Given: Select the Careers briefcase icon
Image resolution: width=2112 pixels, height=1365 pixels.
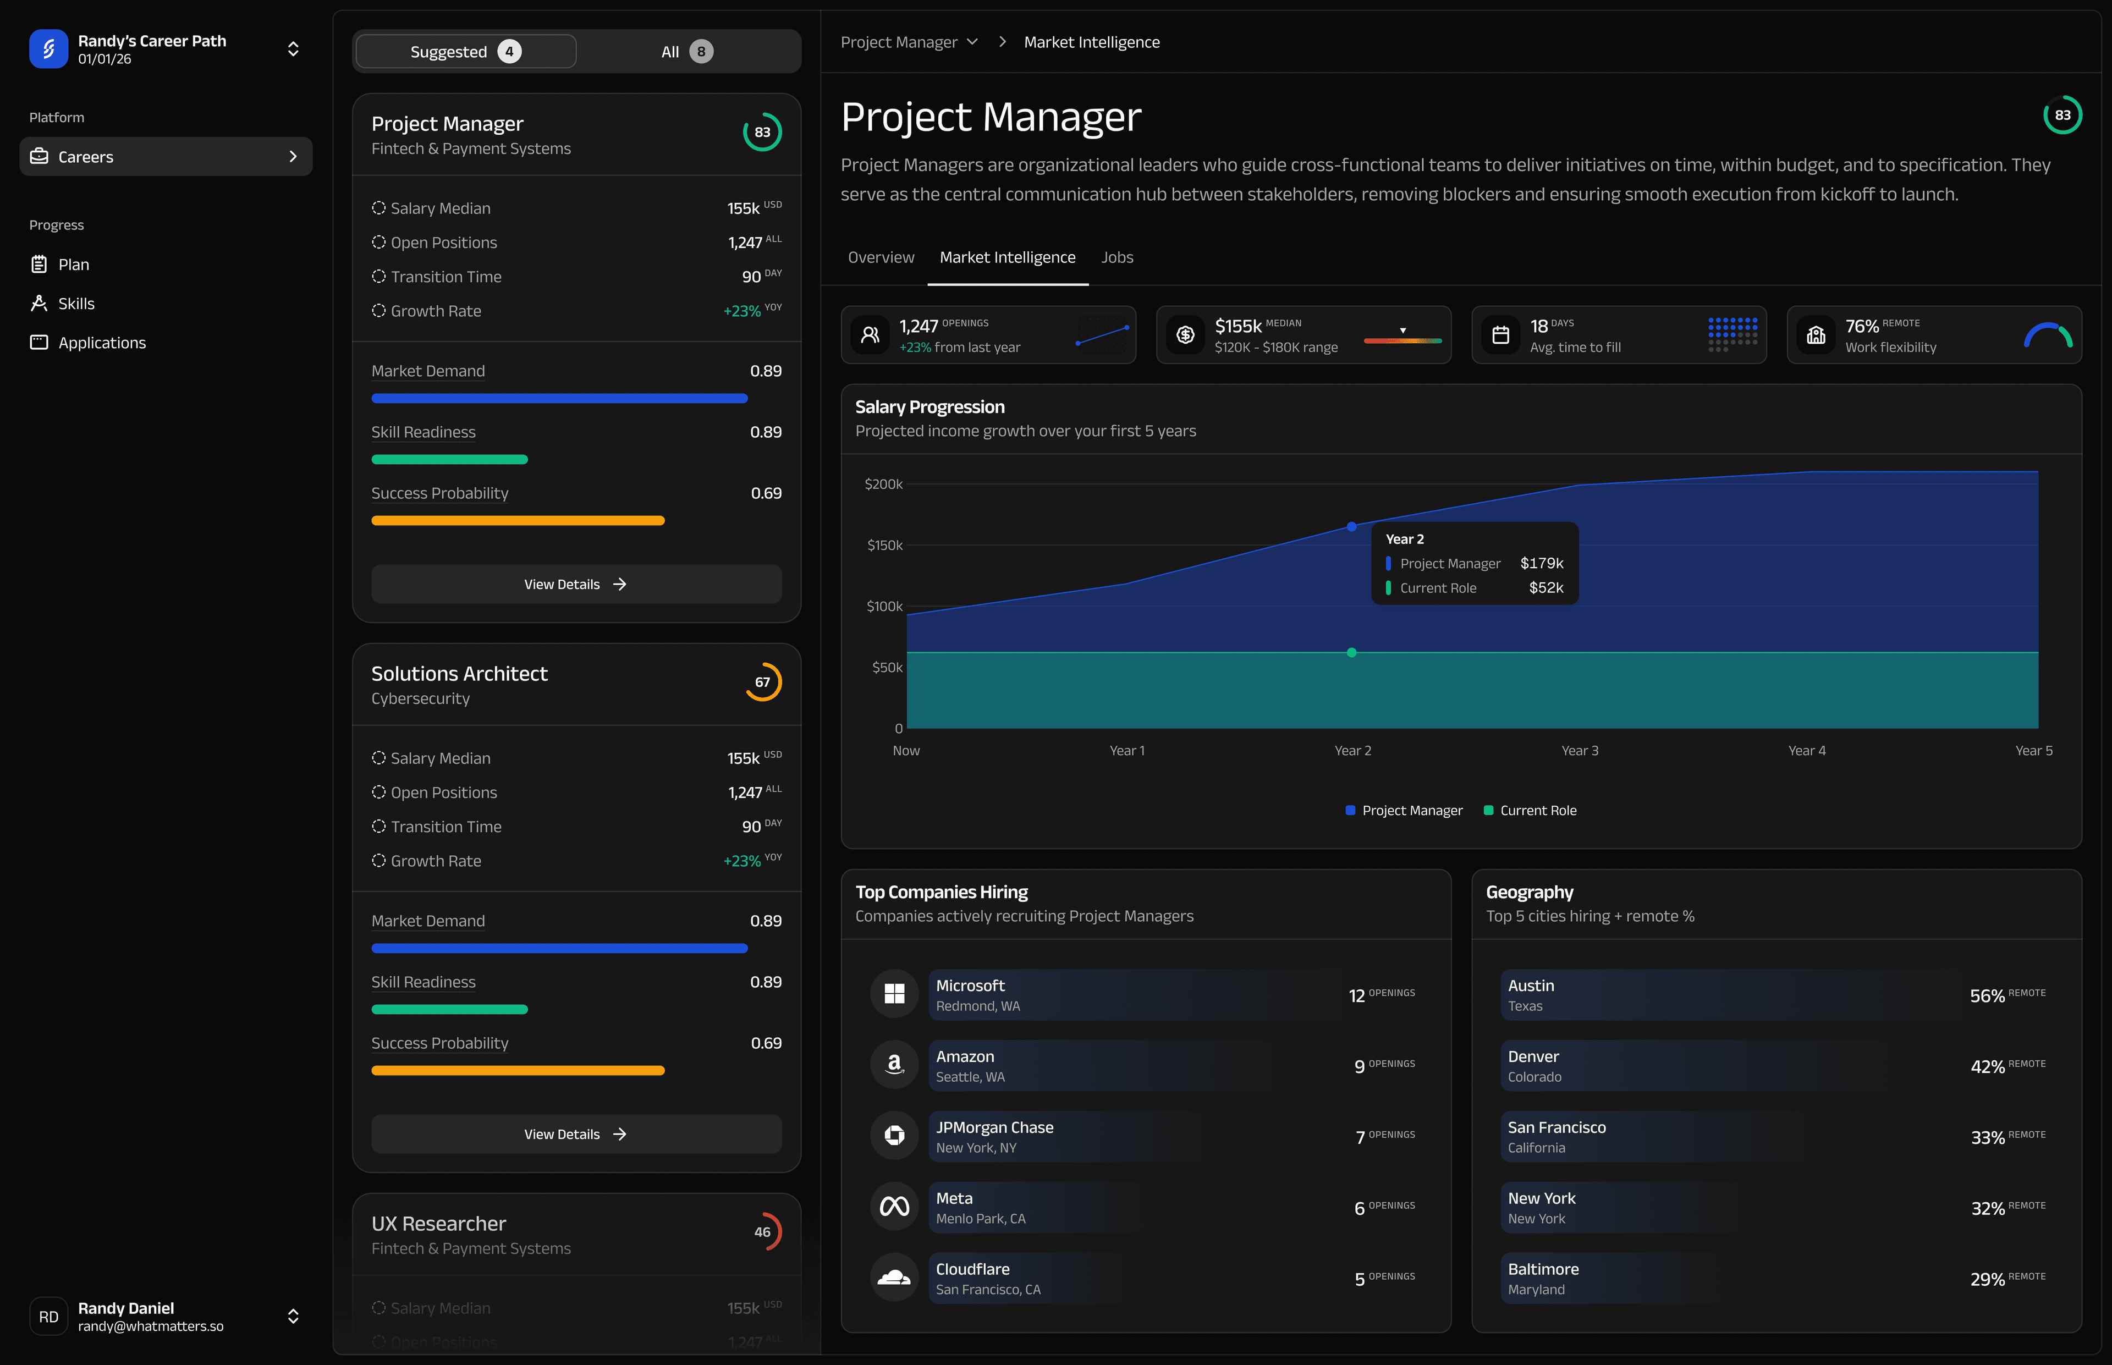Looking at the screenshot, I should point(39,156).
